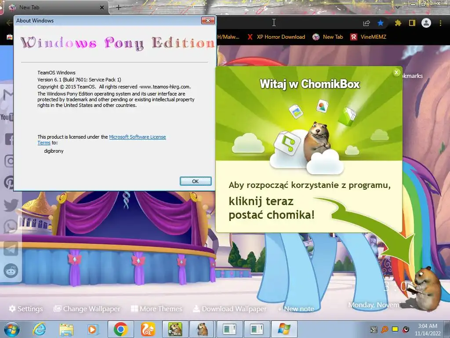
Task: Click Download Wallpaper
Action: 229,309
